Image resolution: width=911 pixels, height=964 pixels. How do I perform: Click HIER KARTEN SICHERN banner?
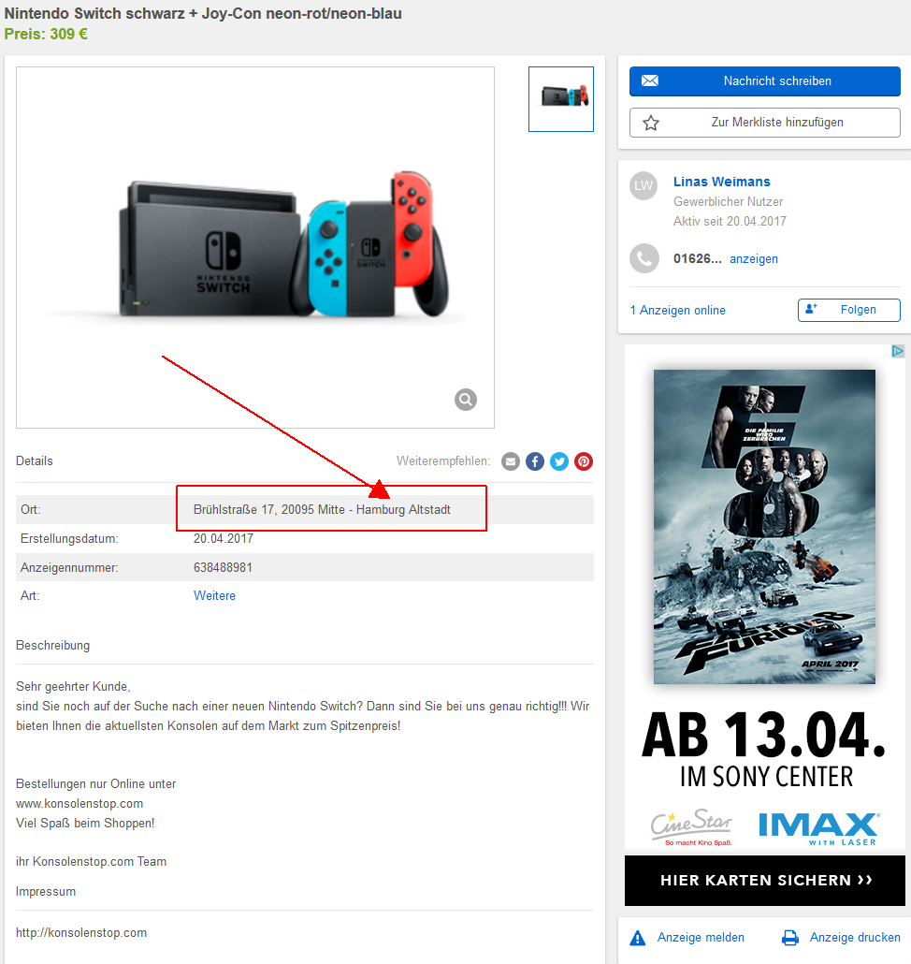click(765, 881)
